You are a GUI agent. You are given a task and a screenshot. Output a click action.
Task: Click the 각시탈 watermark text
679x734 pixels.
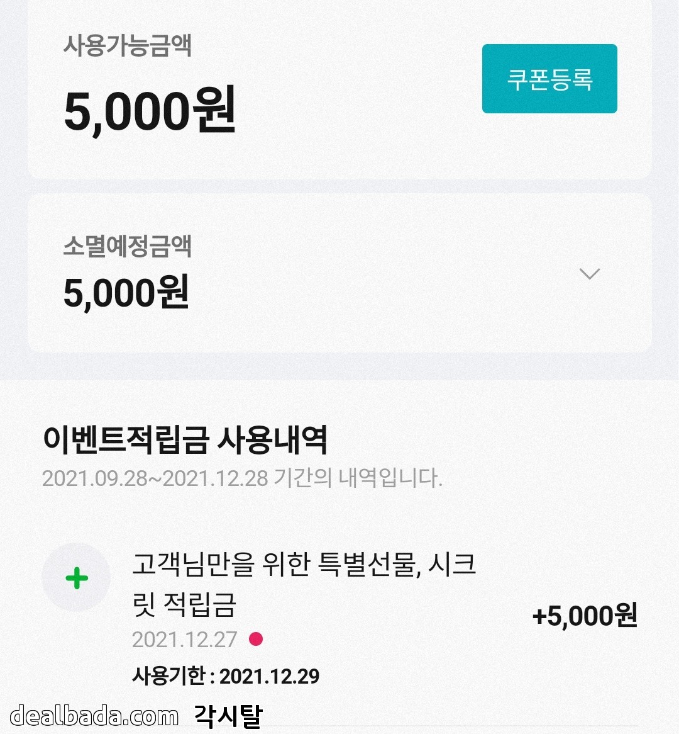227,716
